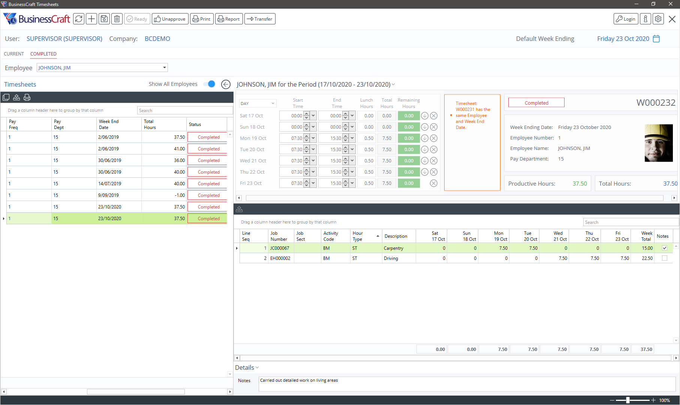Click zoom out minus icon in status bar
The height and width of the screenshot is (405, 680).
(x=612, y=400)
